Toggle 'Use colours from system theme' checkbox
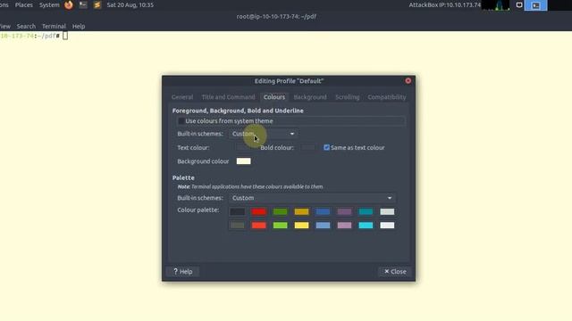Image resolution: width=572 pixels, height=321 pixels. (181, 121)
